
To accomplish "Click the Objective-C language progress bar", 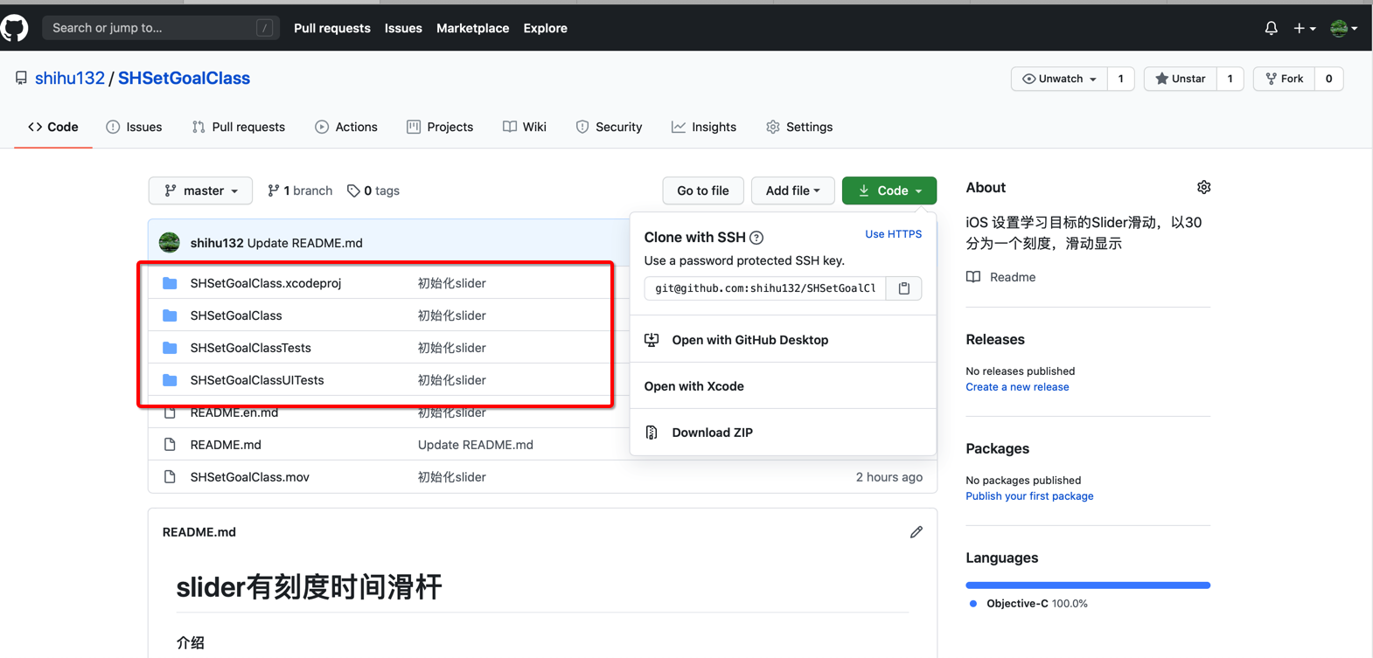I will (1088, 585).
